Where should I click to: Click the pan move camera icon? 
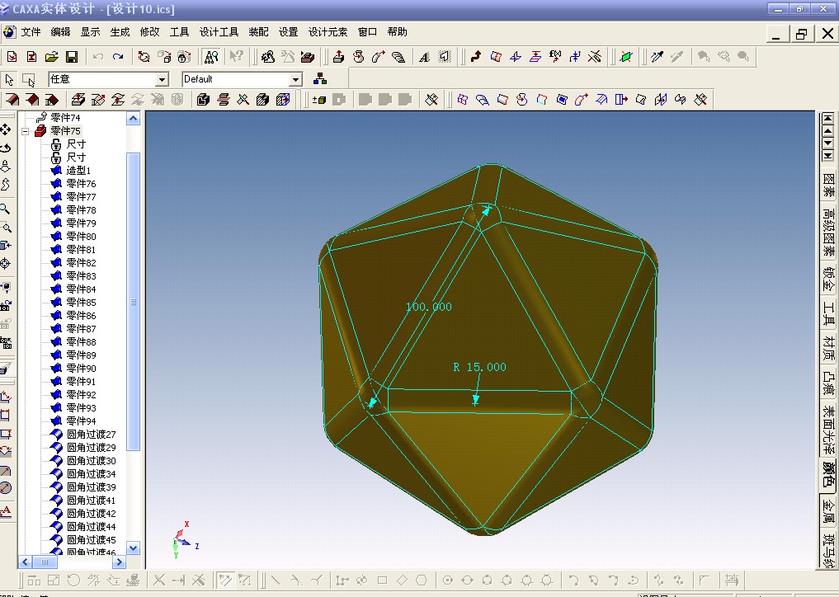coord(5,130)
